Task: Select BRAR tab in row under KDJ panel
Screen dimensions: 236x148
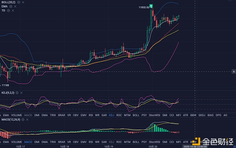Action: tap(62, 115)
